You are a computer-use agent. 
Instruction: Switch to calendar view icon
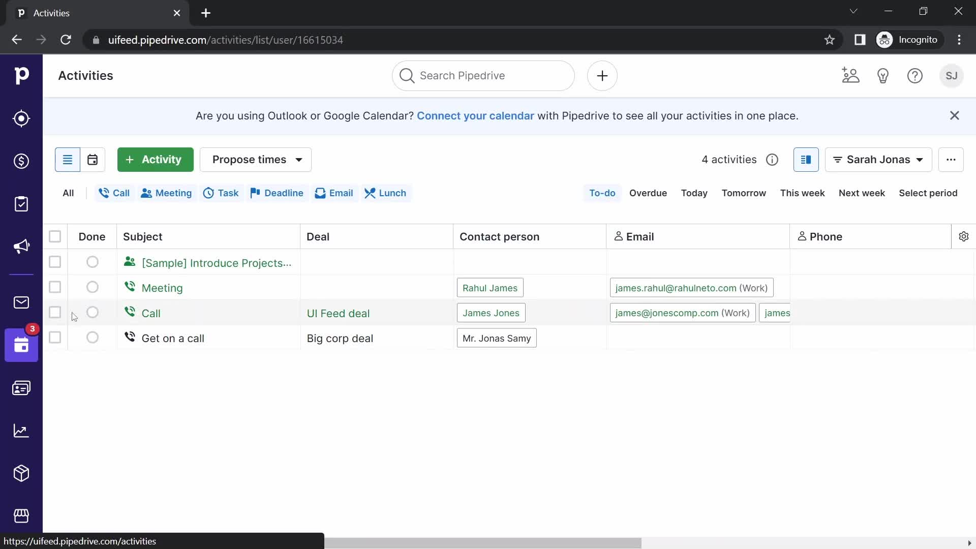tap(93, 160)
